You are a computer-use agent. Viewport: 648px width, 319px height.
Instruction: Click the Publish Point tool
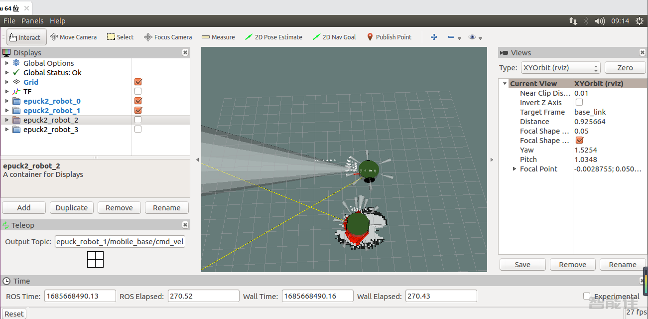point(389,37)
